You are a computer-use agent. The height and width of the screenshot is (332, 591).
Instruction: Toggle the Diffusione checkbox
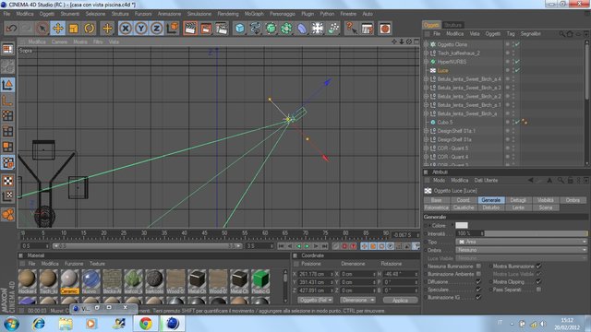(x=478, y=281)
